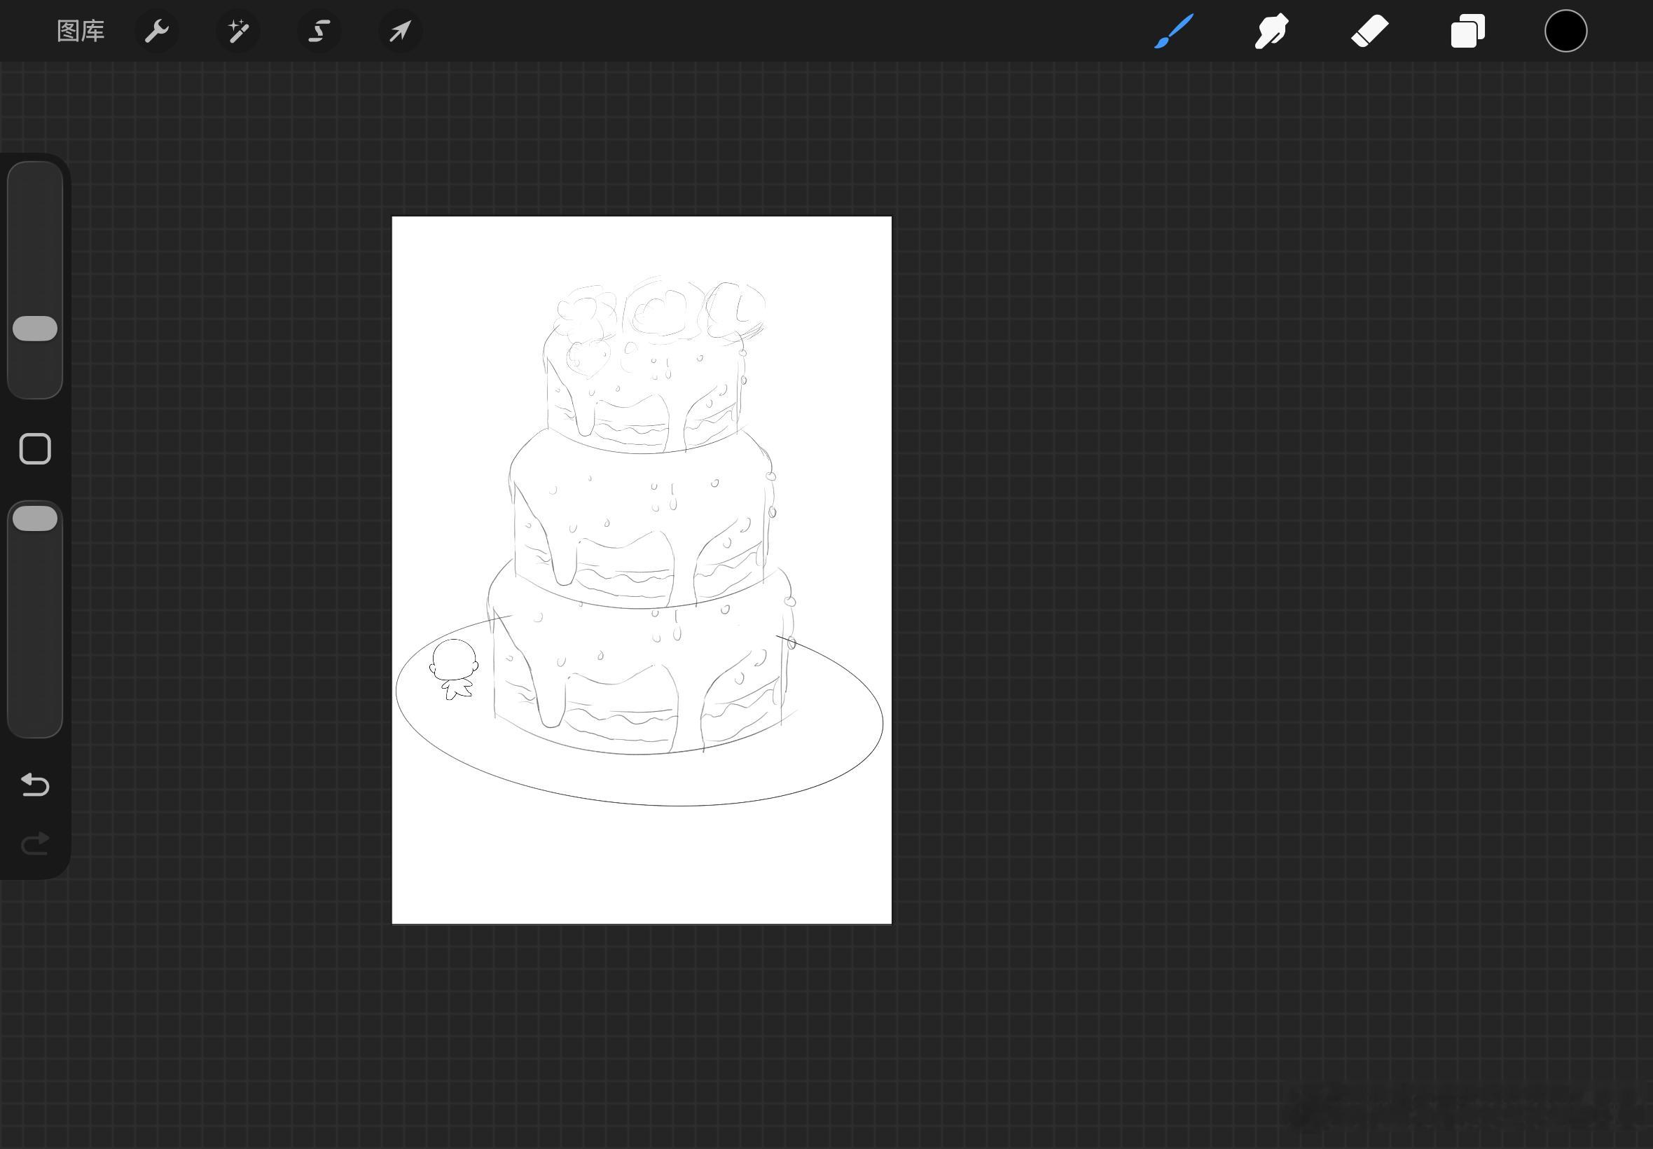This screenshot has width=1653, height=1149.
Task: Activate the Selection S-shaped tool
Action: pyautogui.click(x=319, y=31)
